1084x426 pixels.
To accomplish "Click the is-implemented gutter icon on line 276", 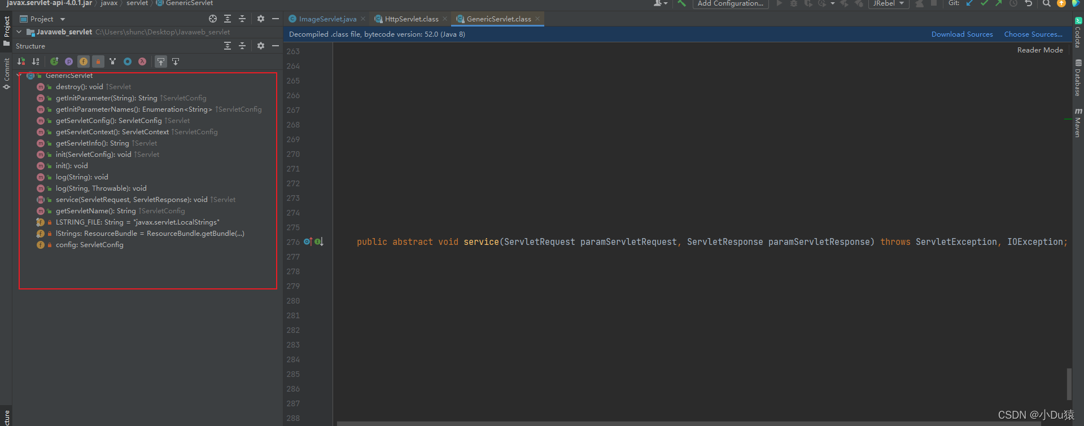I will click(x=319, y=241).
